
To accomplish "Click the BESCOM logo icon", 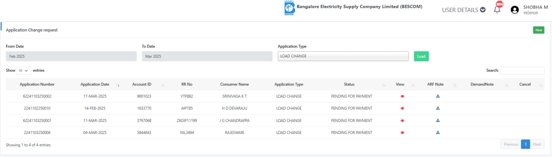I will (x=289, y=8).
